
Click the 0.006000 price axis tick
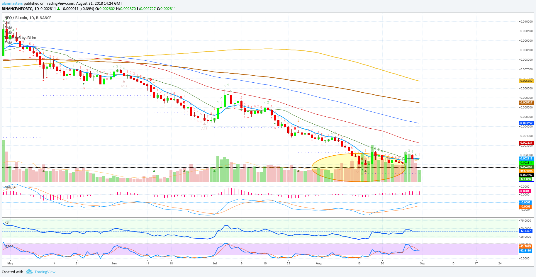pos(527,98)
